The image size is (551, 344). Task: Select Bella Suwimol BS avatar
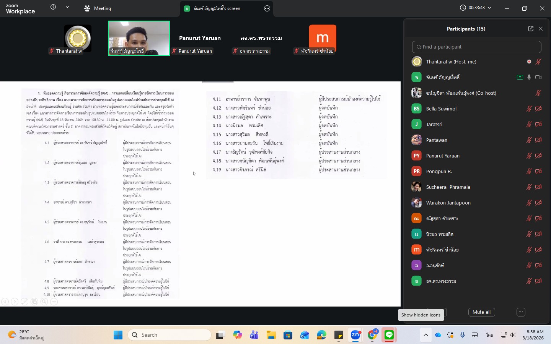point(416,109)
